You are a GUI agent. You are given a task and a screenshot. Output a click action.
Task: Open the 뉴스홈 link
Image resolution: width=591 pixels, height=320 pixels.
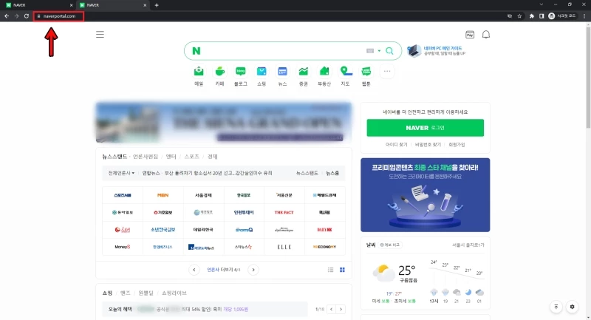(x=332, y=173)
